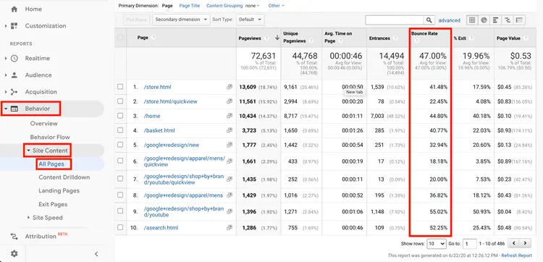Image resolution: width=543 pixels, height=262 pixels.
Task: Open Content Drilldown report
Action: [64, 177]
